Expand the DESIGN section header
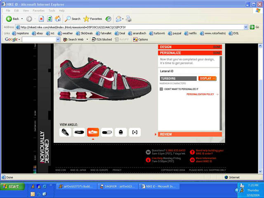 (x=190, y=47)
